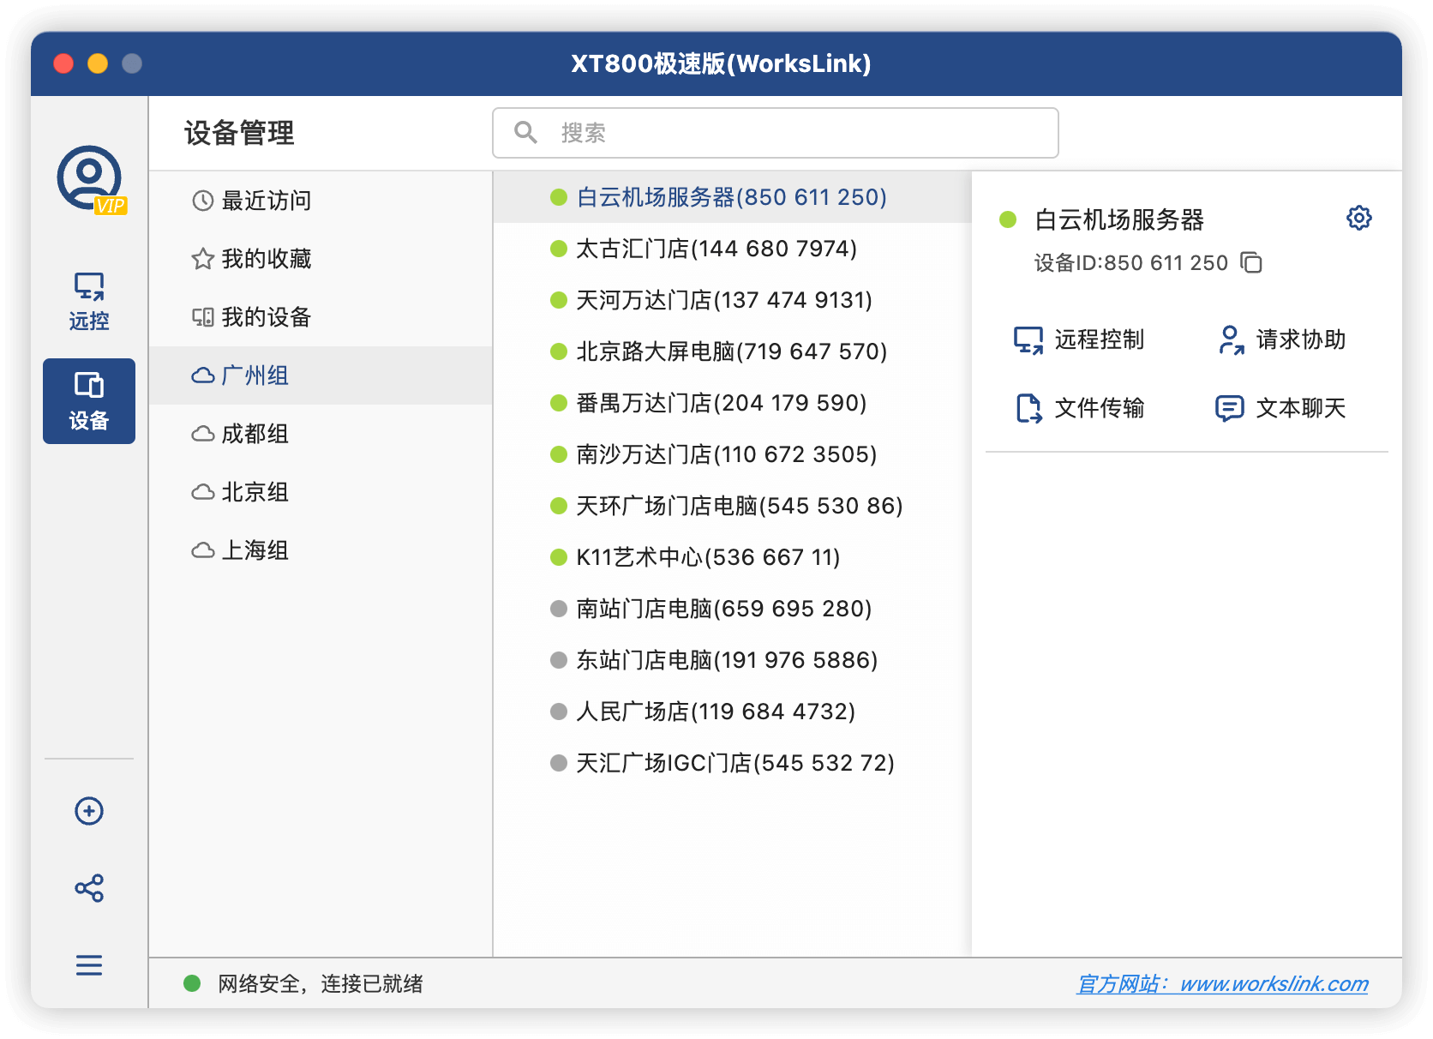Select offline device 天汇广场IGC门店(545 532 72)
The height and width of the screenshot is (1039, 1433).
coord(732,763)
